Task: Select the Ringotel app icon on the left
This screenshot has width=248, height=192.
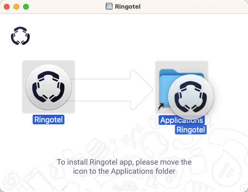Action: (x=49, y=87)
